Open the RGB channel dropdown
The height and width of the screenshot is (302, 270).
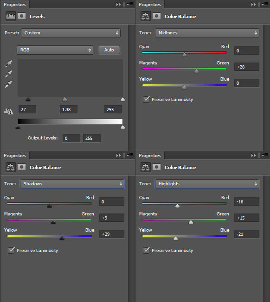[55, 50]
